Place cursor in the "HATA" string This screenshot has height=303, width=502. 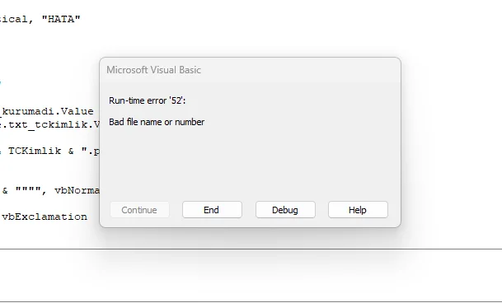[x=61, y=19]
